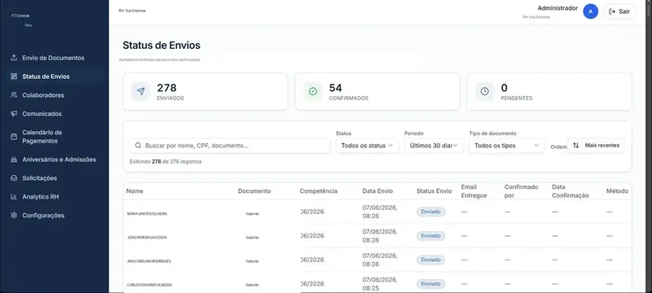Click the 0 Pendentes count

coord(504,88)
